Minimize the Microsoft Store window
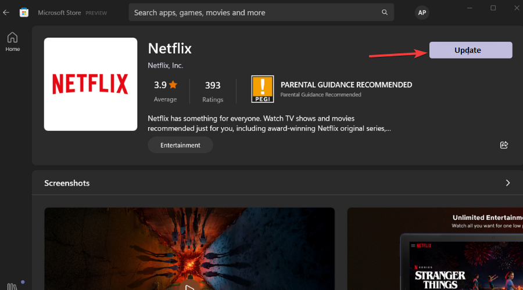This screenshot has height=290, width=523. (470, 8)
